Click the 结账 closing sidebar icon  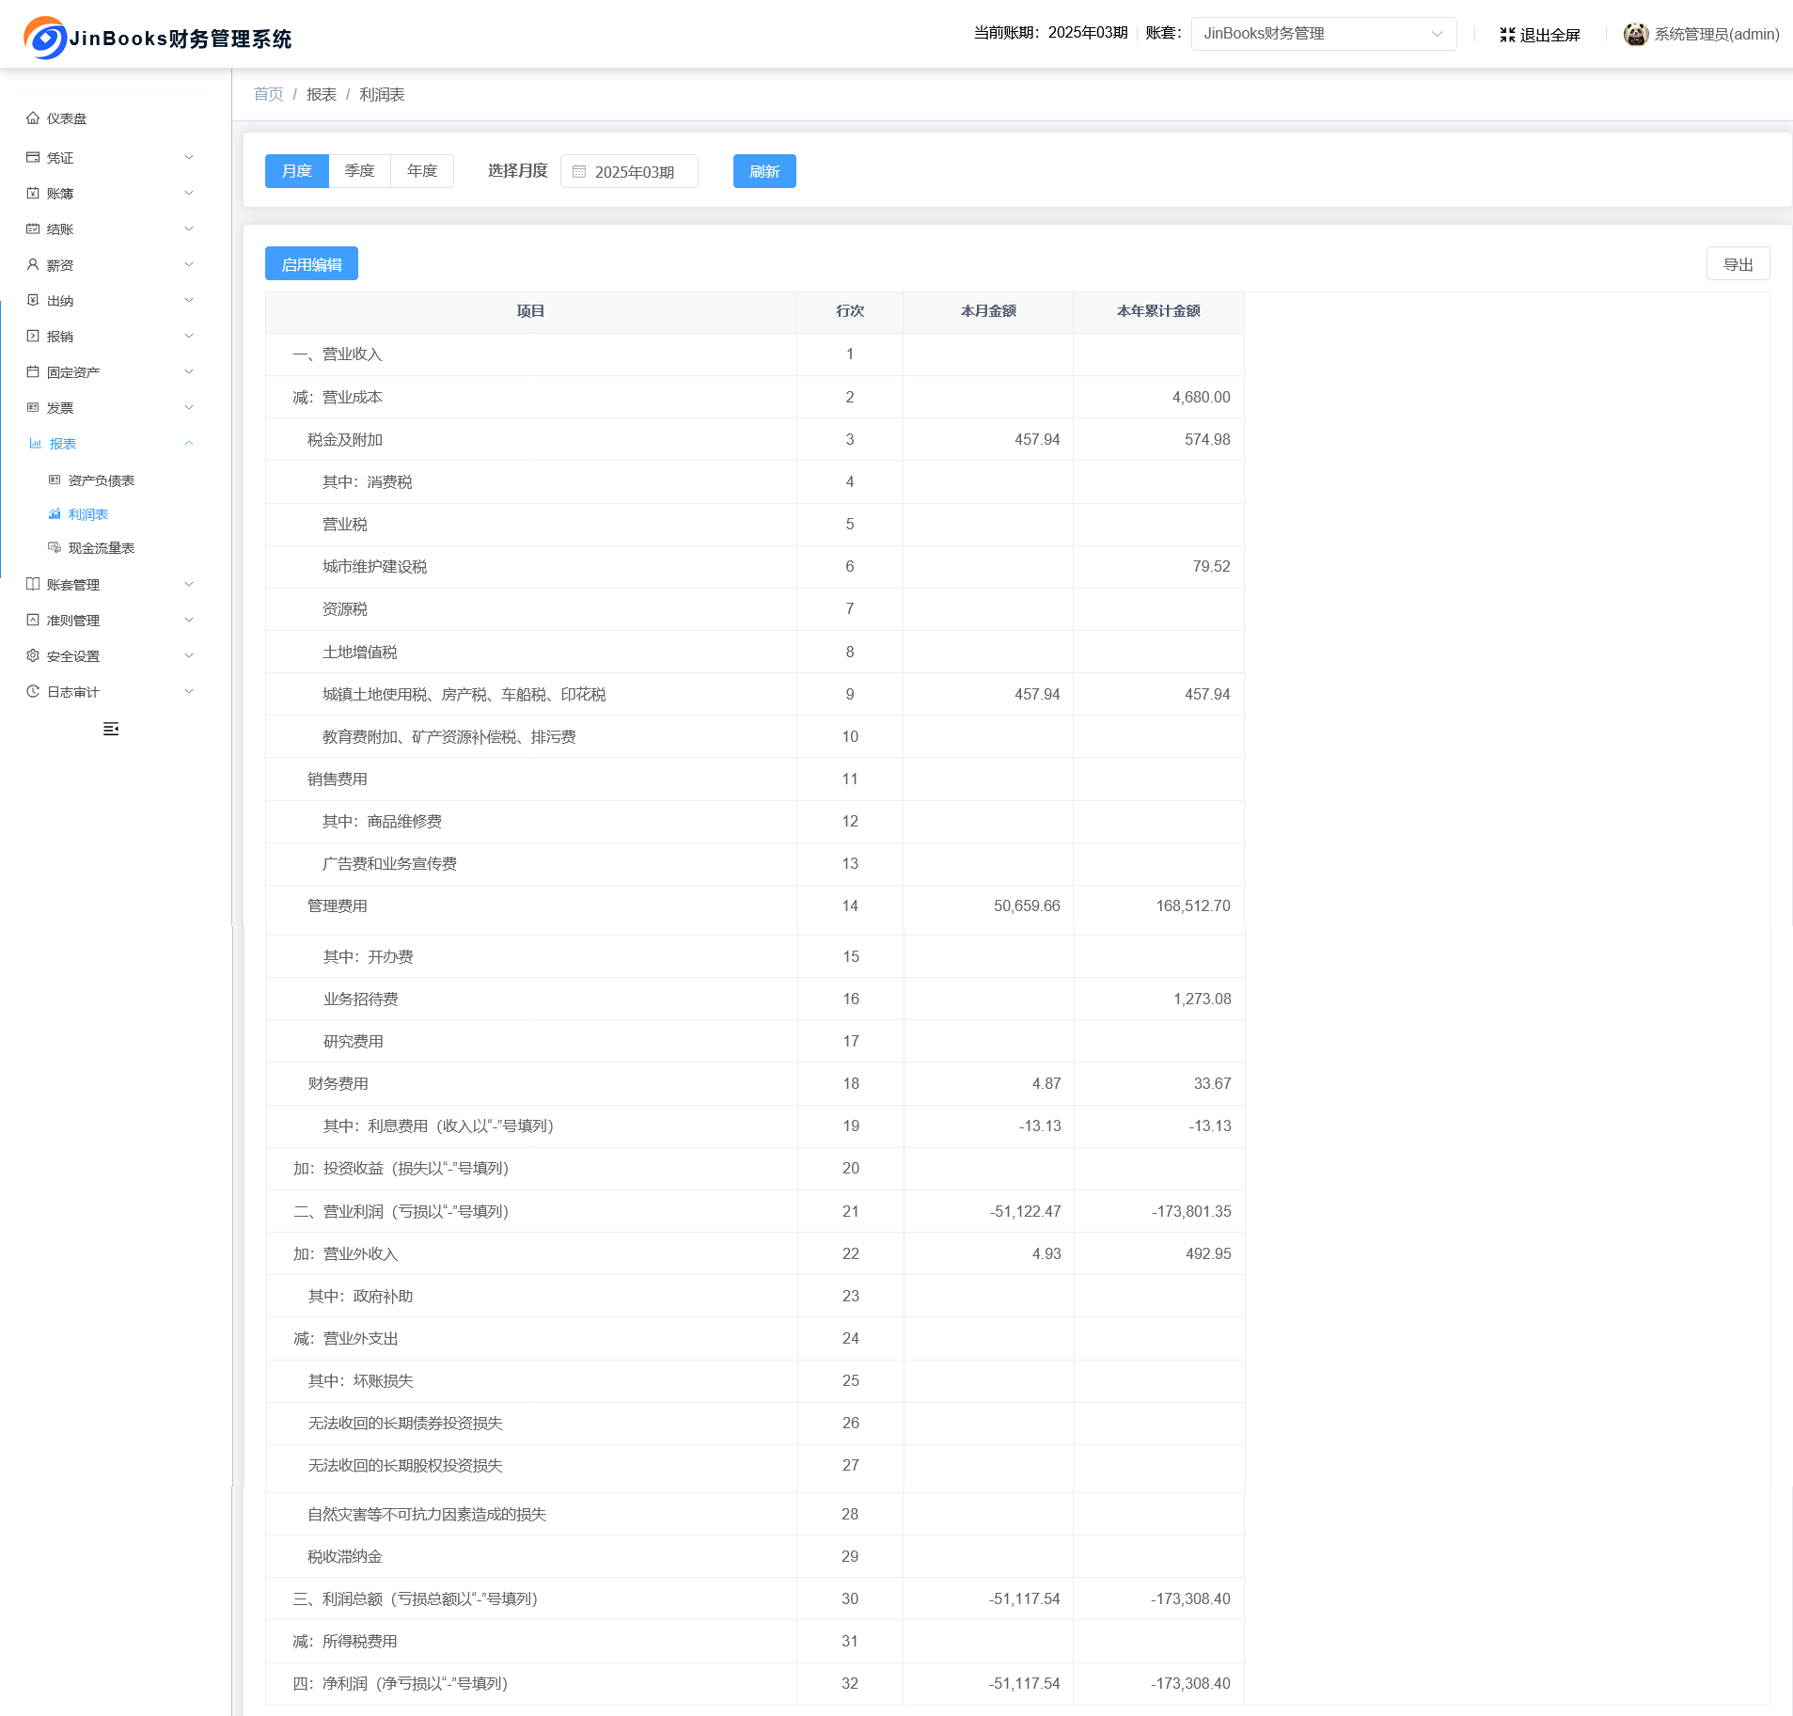[33, 228]
